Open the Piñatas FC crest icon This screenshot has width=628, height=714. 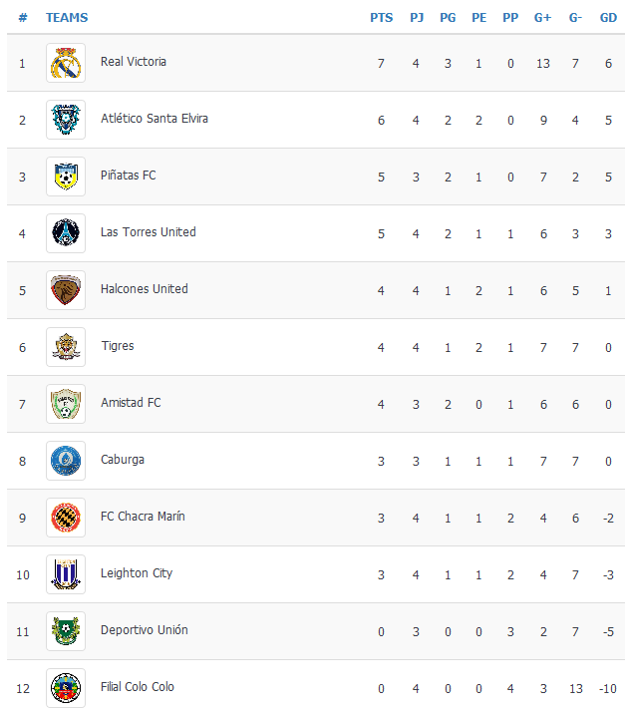click(x=66, y=177)
